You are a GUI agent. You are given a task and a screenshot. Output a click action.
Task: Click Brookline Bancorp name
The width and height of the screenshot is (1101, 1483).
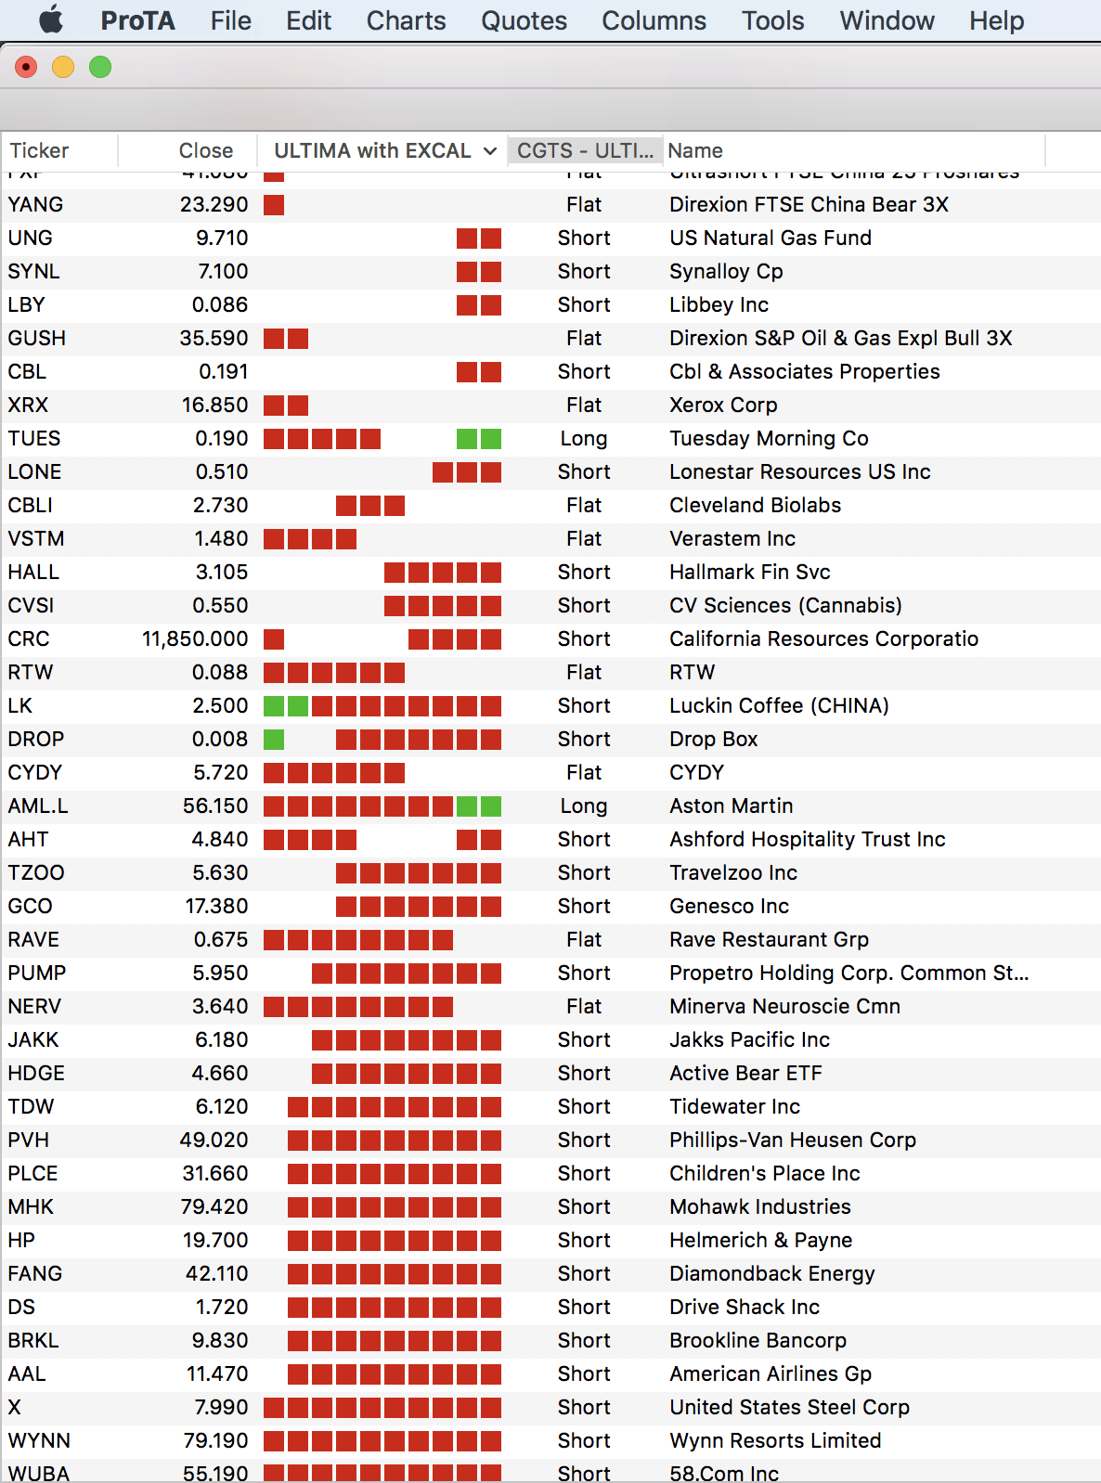pos(758,1340)
